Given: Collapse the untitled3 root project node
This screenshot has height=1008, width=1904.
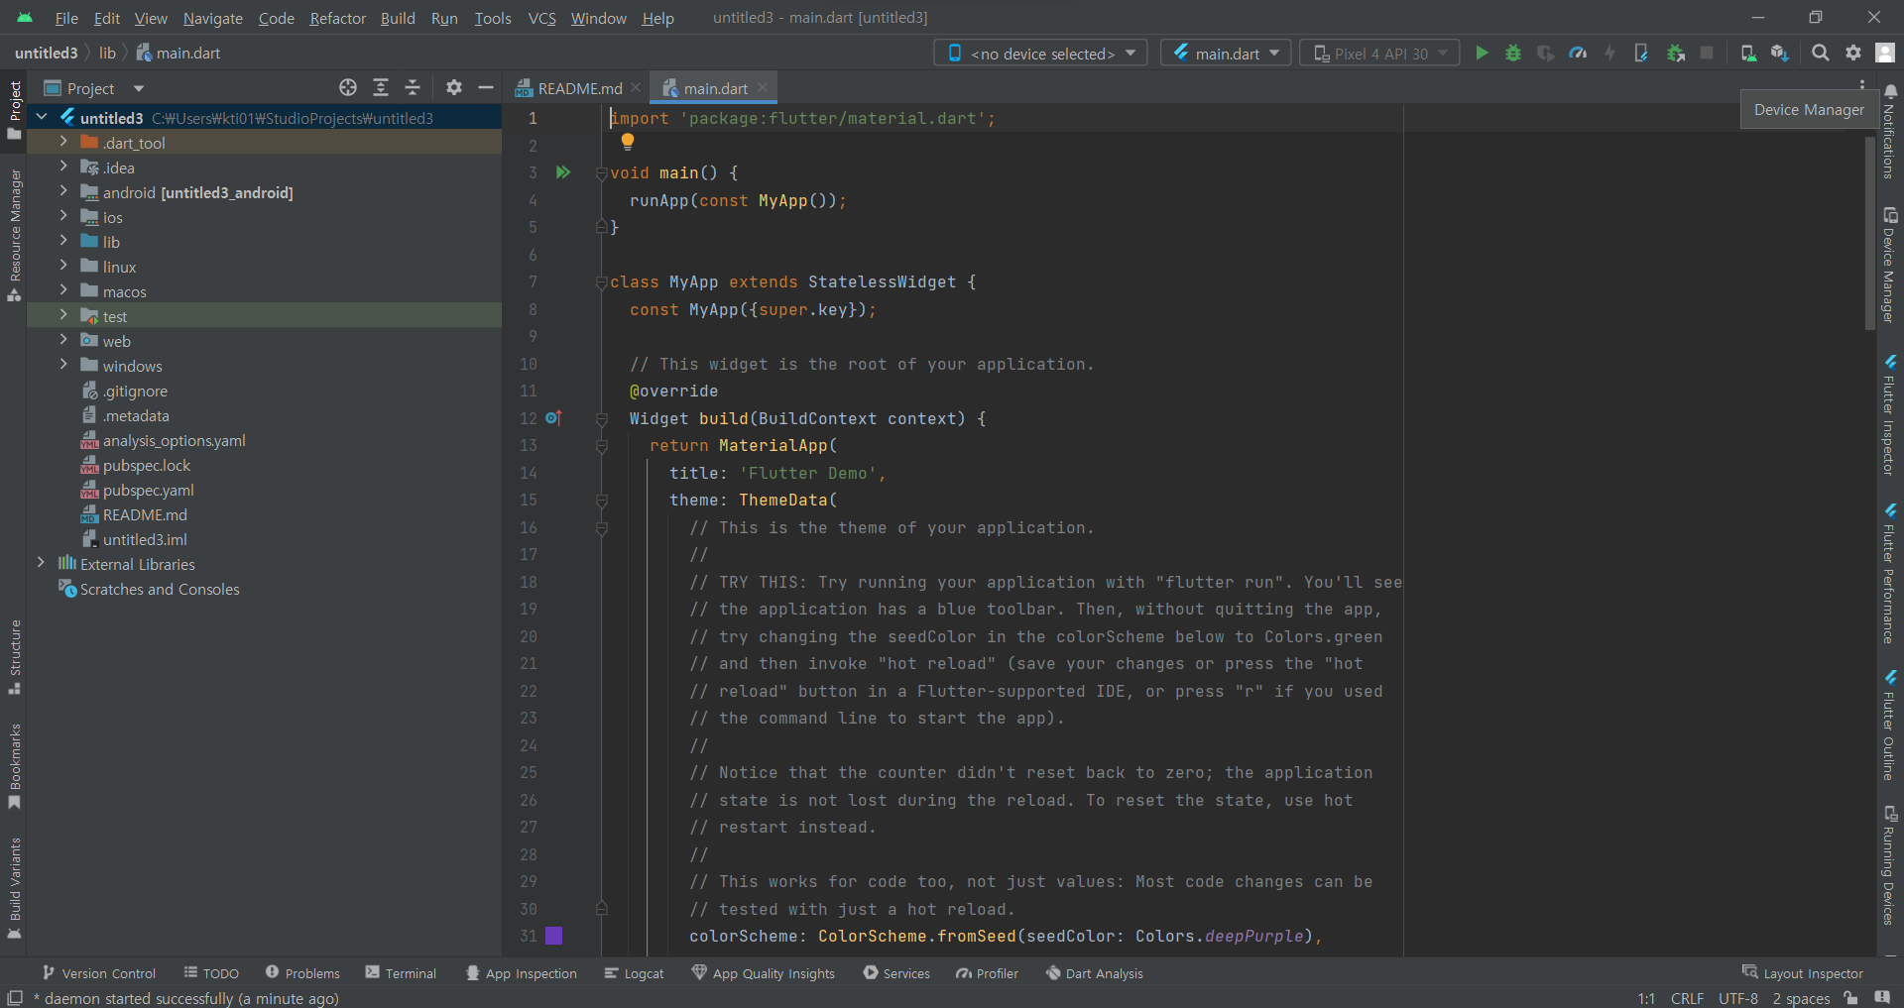Looking at the screenshot, I should tap(41, 117).
